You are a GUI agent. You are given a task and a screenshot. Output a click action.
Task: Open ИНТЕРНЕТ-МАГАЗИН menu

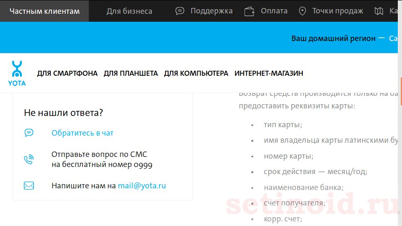(x=269, y=73)
